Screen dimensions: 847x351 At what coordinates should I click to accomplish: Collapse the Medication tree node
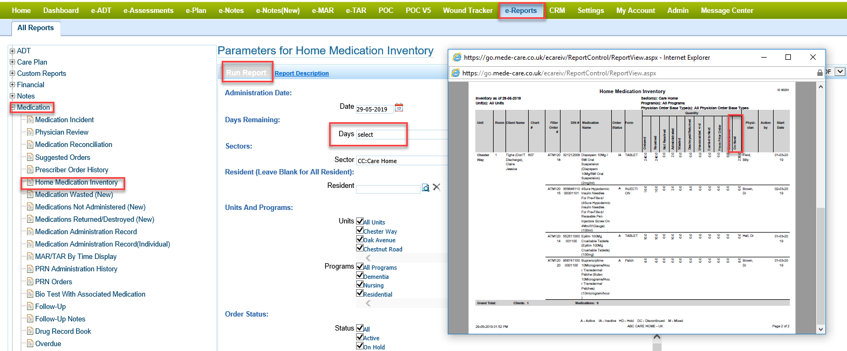(x=12, y=107)
